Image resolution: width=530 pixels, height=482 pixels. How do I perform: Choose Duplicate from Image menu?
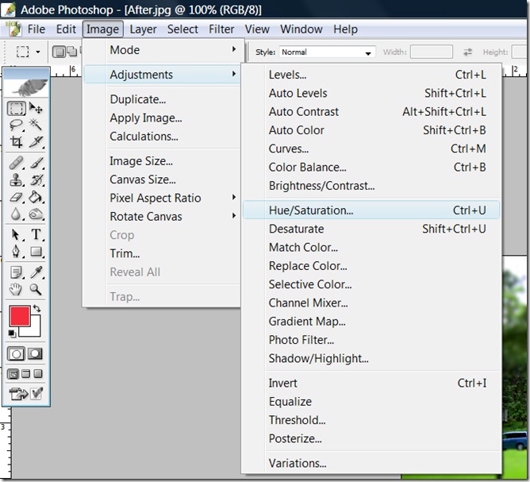[x=163, y=99]
